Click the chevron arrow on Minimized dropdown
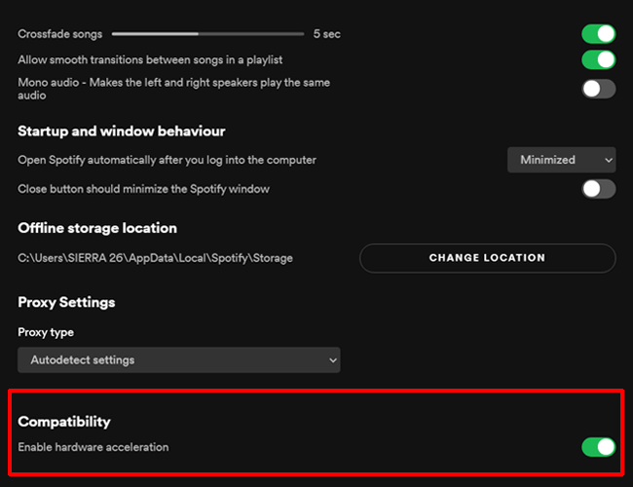Image resolution: width=633 pixels, height=487 pixels. pos(609,160)
